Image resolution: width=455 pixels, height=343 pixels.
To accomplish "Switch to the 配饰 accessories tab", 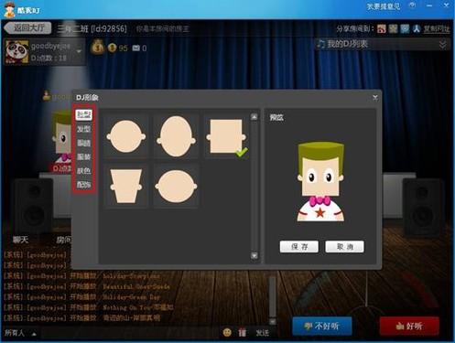I will coord(84,184).
